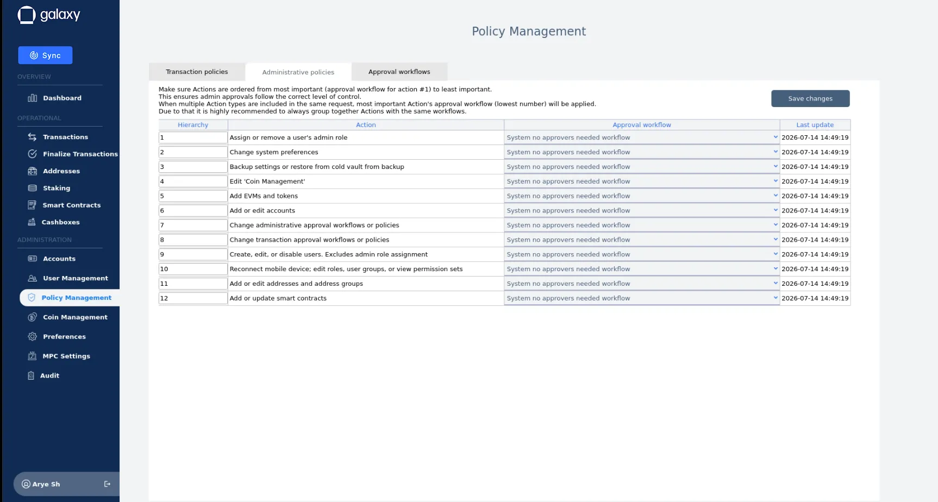Click the Dashboard bar chart icon
This screenshot has height=502, width=938.
click(33, 98)
